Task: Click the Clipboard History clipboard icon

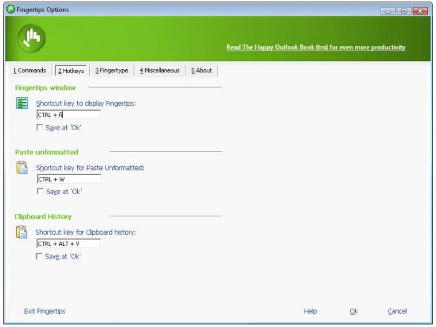Action: coord(21,232)
